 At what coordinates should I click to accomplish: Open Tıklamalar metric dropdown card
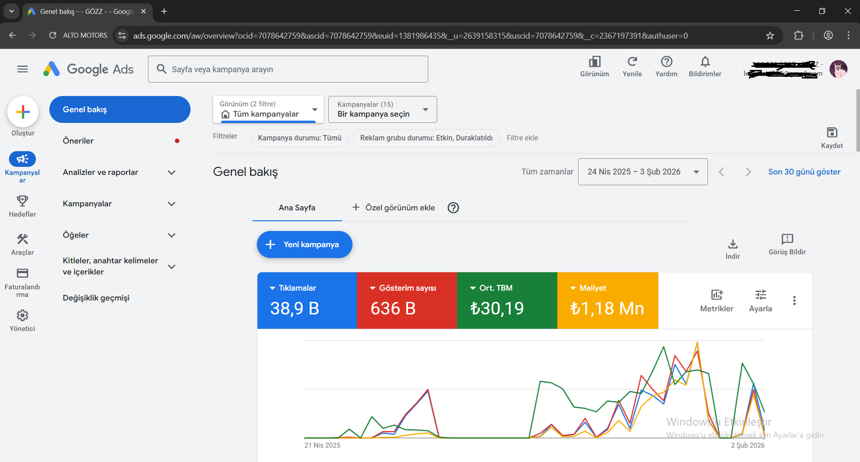click(307, 301)
